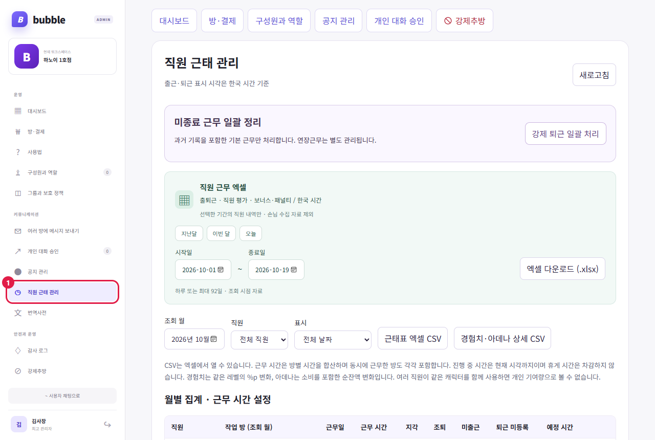Open calendar icon in 조회 월 field

[x=213, y=339]
